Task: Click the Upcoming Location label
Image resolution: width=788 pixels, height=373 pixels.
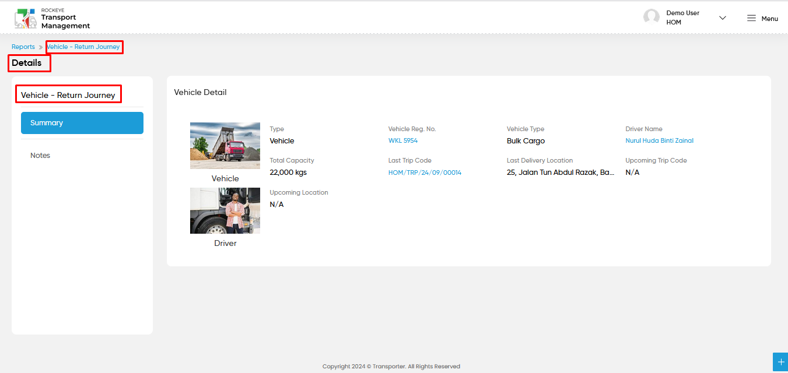Action: click(x=299, y=192)
